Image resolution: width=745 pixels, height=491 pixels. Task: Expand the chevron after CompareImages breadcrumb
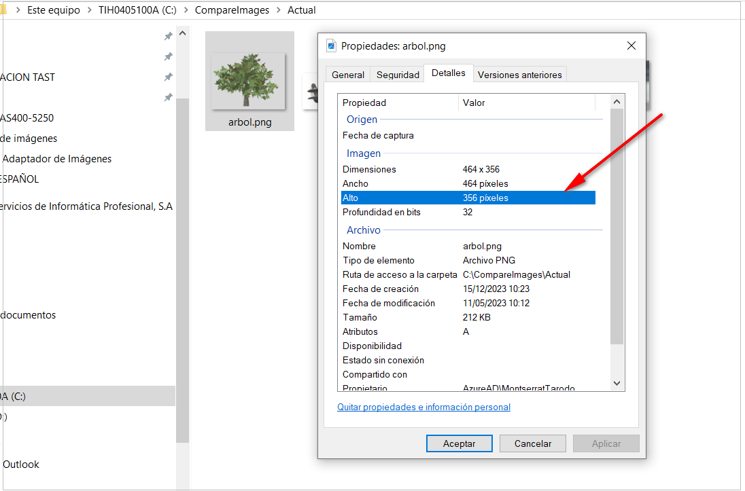click(x=279, y=10)
